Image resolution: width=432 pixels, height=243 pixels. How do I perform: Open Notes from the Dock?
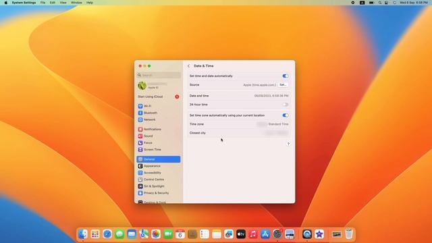tap(217, 234)
